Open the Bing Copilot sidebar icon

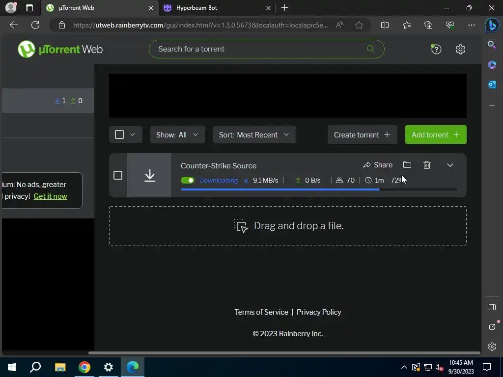pos(492,26)
